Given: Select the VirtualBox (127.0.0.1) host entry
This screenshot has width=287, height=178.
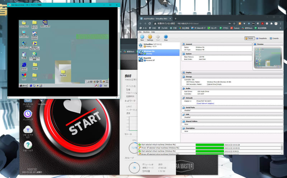Looking at the screenshot, I should [x=159, y=45].
